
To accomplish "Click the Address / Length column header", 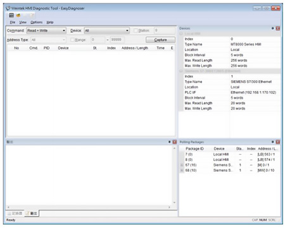I will 135,48.
